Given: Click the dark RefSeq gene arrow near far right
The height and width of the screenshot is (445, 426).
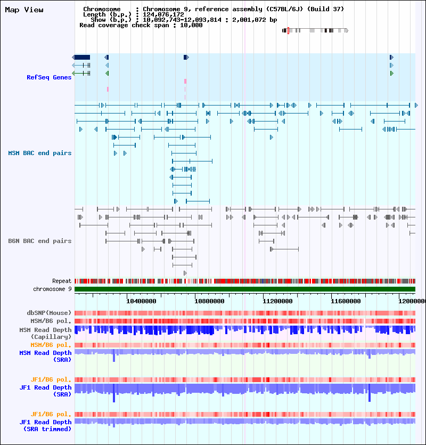Looking at the screenshot, I should tap(392, 58).
